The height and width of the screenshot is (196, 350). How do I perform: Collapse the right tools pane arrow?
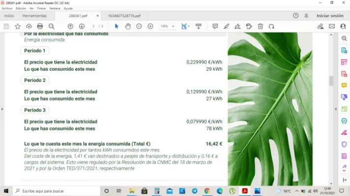pyautogui.click(x=336, y=109)
